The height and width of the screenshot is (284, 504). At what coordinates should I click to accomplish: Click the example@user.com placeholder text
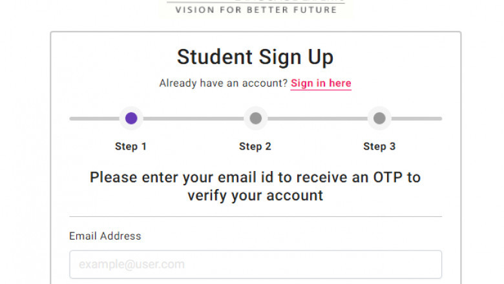pyautogui.click(x=132, y=265)
